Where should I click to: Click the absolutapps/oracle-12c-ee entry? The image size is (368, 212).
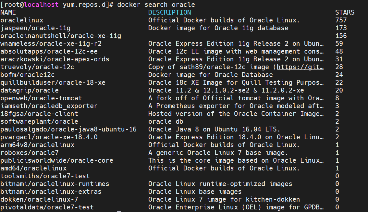[49, 52]
